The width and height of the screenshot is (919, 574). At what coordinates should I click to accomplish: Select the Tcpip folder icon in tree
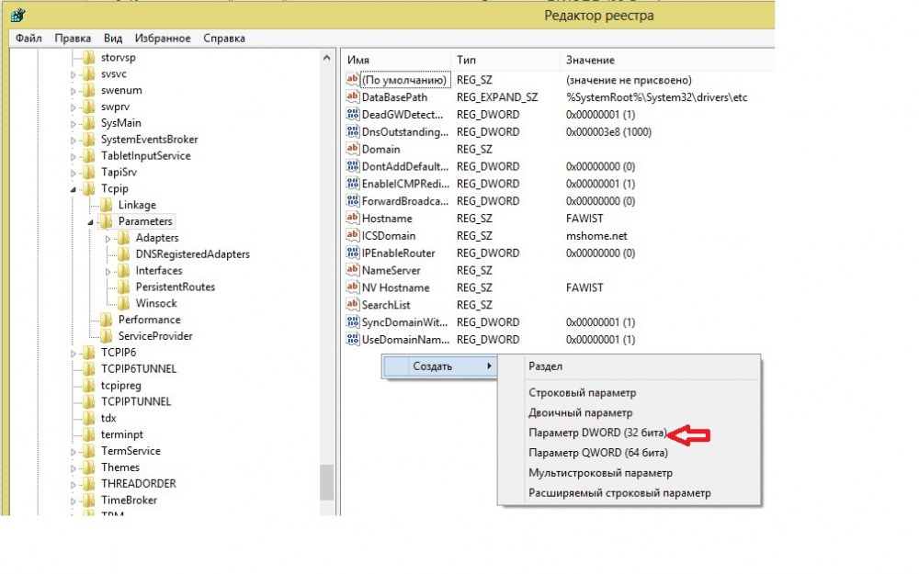point(87,189)
